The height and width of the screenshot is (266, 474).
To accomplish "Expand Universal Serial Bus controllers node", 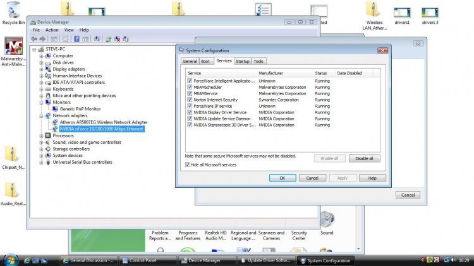I will coord(41,162).
